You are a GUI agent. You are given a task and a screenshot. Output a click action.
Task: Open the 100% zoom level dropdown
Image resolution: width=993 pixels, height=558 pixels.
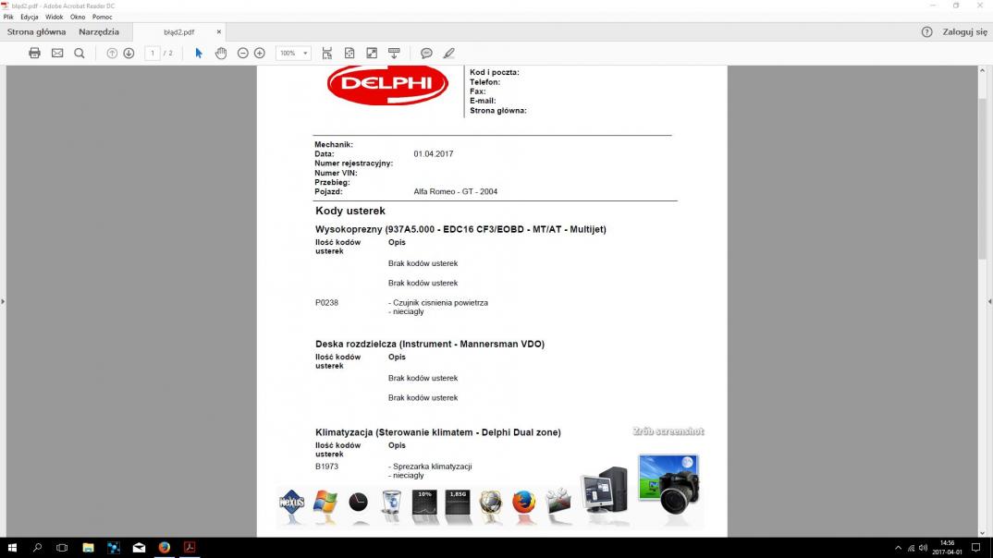pyautogui.click(x=293, y=54)
